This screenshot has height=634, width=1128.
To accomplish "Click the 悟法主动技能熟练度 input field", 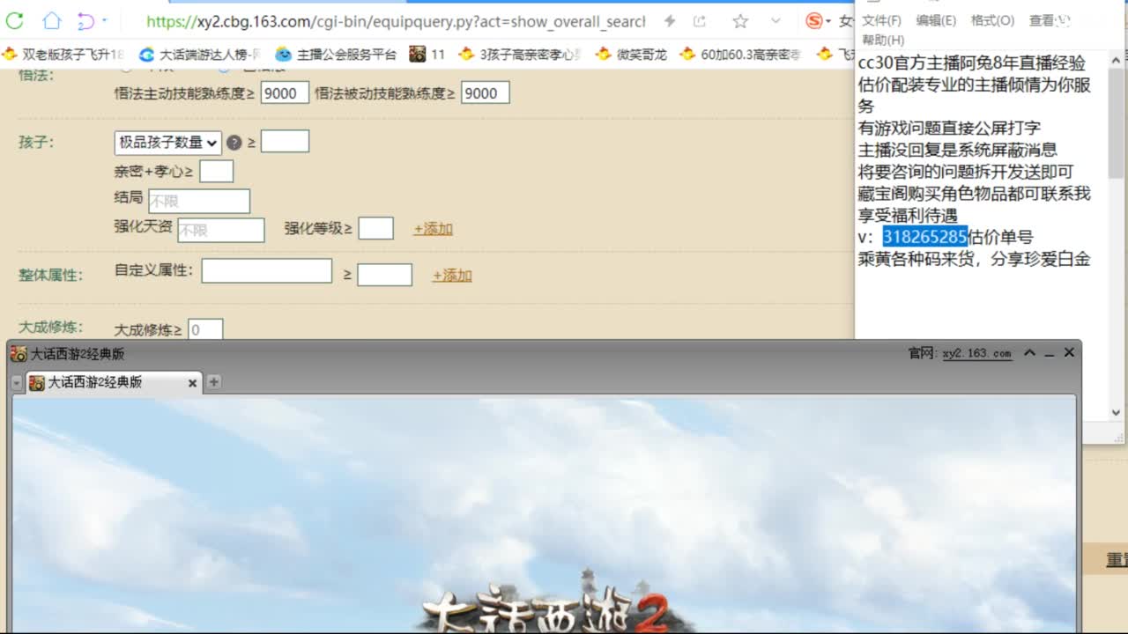I will tap(285, 93).
